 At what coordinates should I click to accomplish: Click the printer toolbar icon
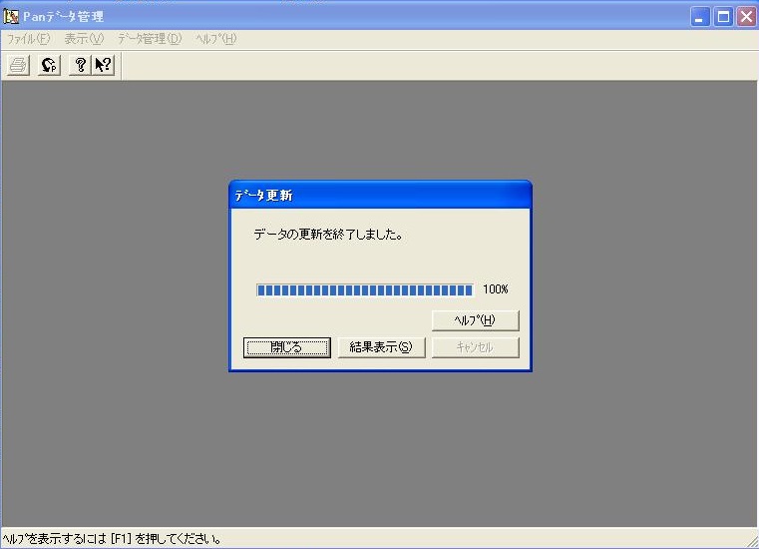tap(18, 65)
